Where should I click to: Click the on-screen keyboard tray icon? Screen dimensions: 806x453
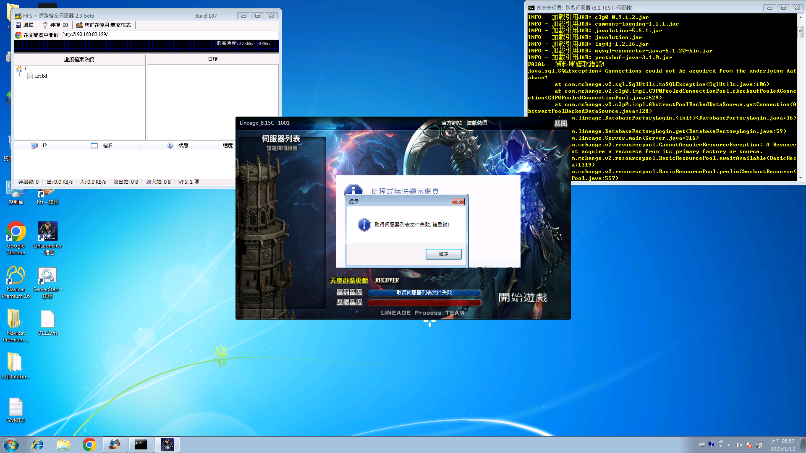point(702,445)
